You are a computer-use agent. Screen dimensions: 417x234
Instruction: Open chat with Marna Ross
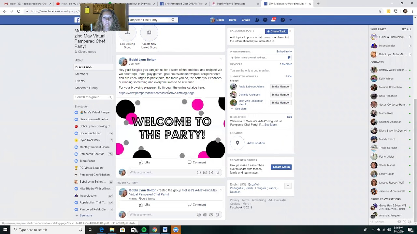click(386, 113)
